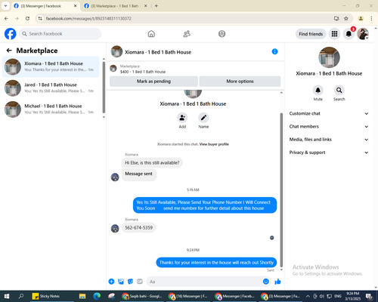
Task: Switch to the Saqib bahi Google Chrome taskbar window
Action: tap(142, 296)
